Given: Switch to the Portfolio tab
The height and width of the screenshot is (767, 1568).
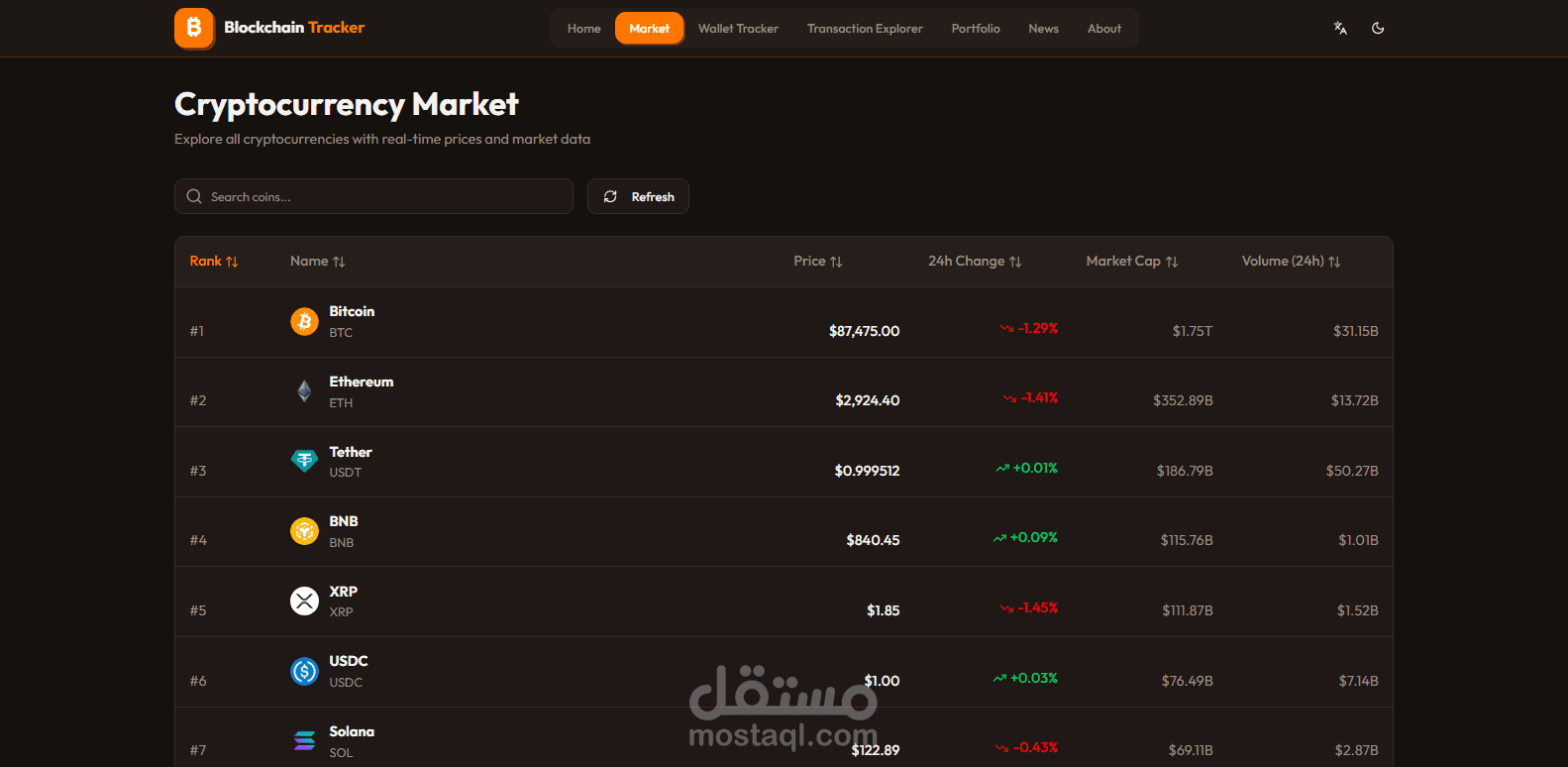Looking at the screenshot, I should click(x=976, y=28).
